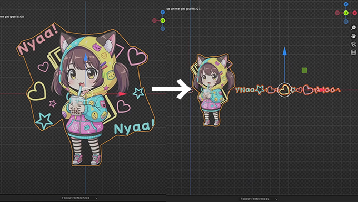Toggle perspective/orthographic grid icon
This screenshot has width=358, height=202.
353,52
